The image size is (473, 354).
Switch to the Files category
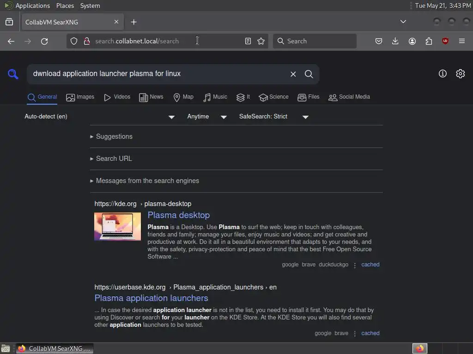308,97
